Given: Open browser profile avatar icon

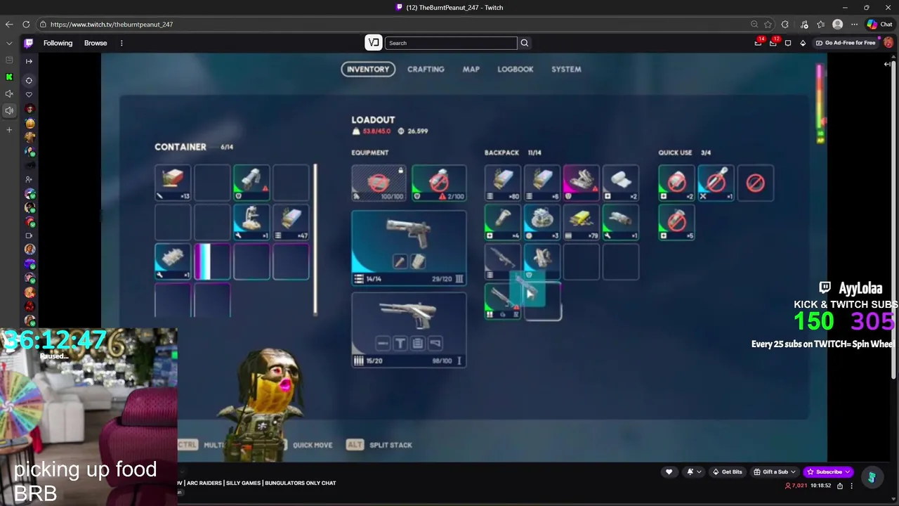Looking at the screenshot, I should tap(837, 24).
